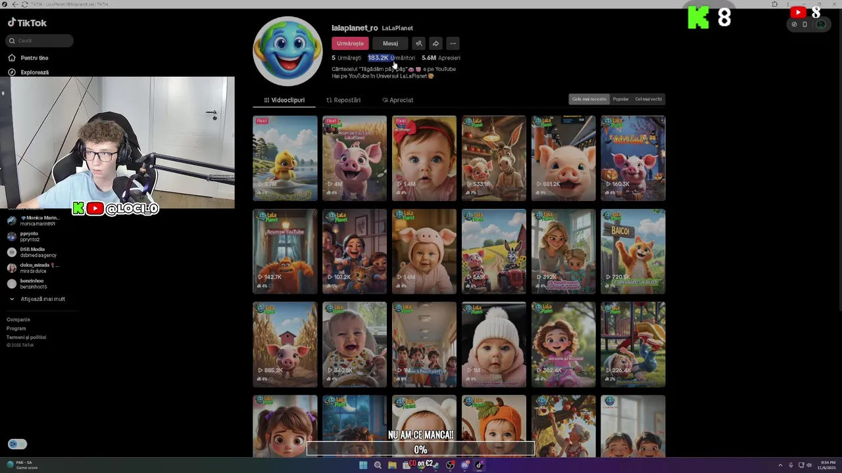This screenshot has width=842, height=473.
Task: Open DSB Media followed account
Action: 32,252
